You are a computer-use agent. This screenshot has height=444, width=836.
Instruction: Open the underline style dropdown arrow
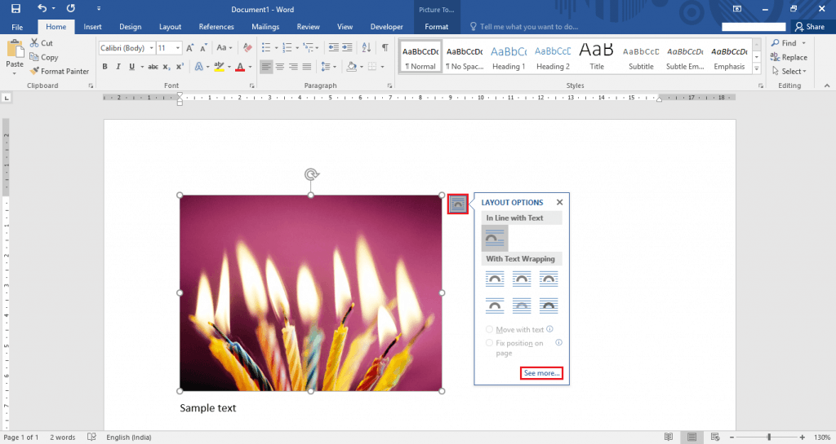click(x=142, y=67)
